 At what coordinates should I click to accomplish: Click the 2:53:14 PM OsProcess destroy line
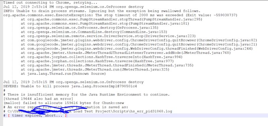point(73,7)
